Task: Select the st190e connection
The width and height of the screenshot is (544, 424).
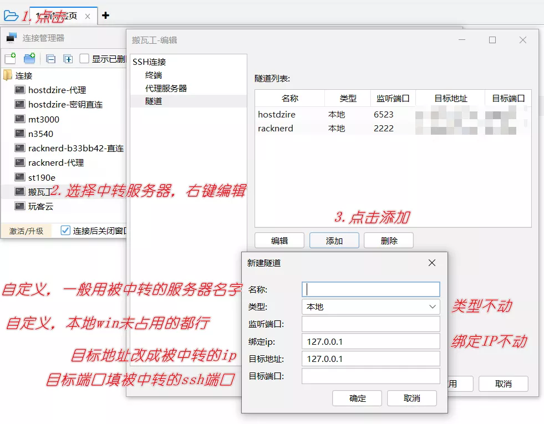Action: pyautogui.click(x=42, y=177)
